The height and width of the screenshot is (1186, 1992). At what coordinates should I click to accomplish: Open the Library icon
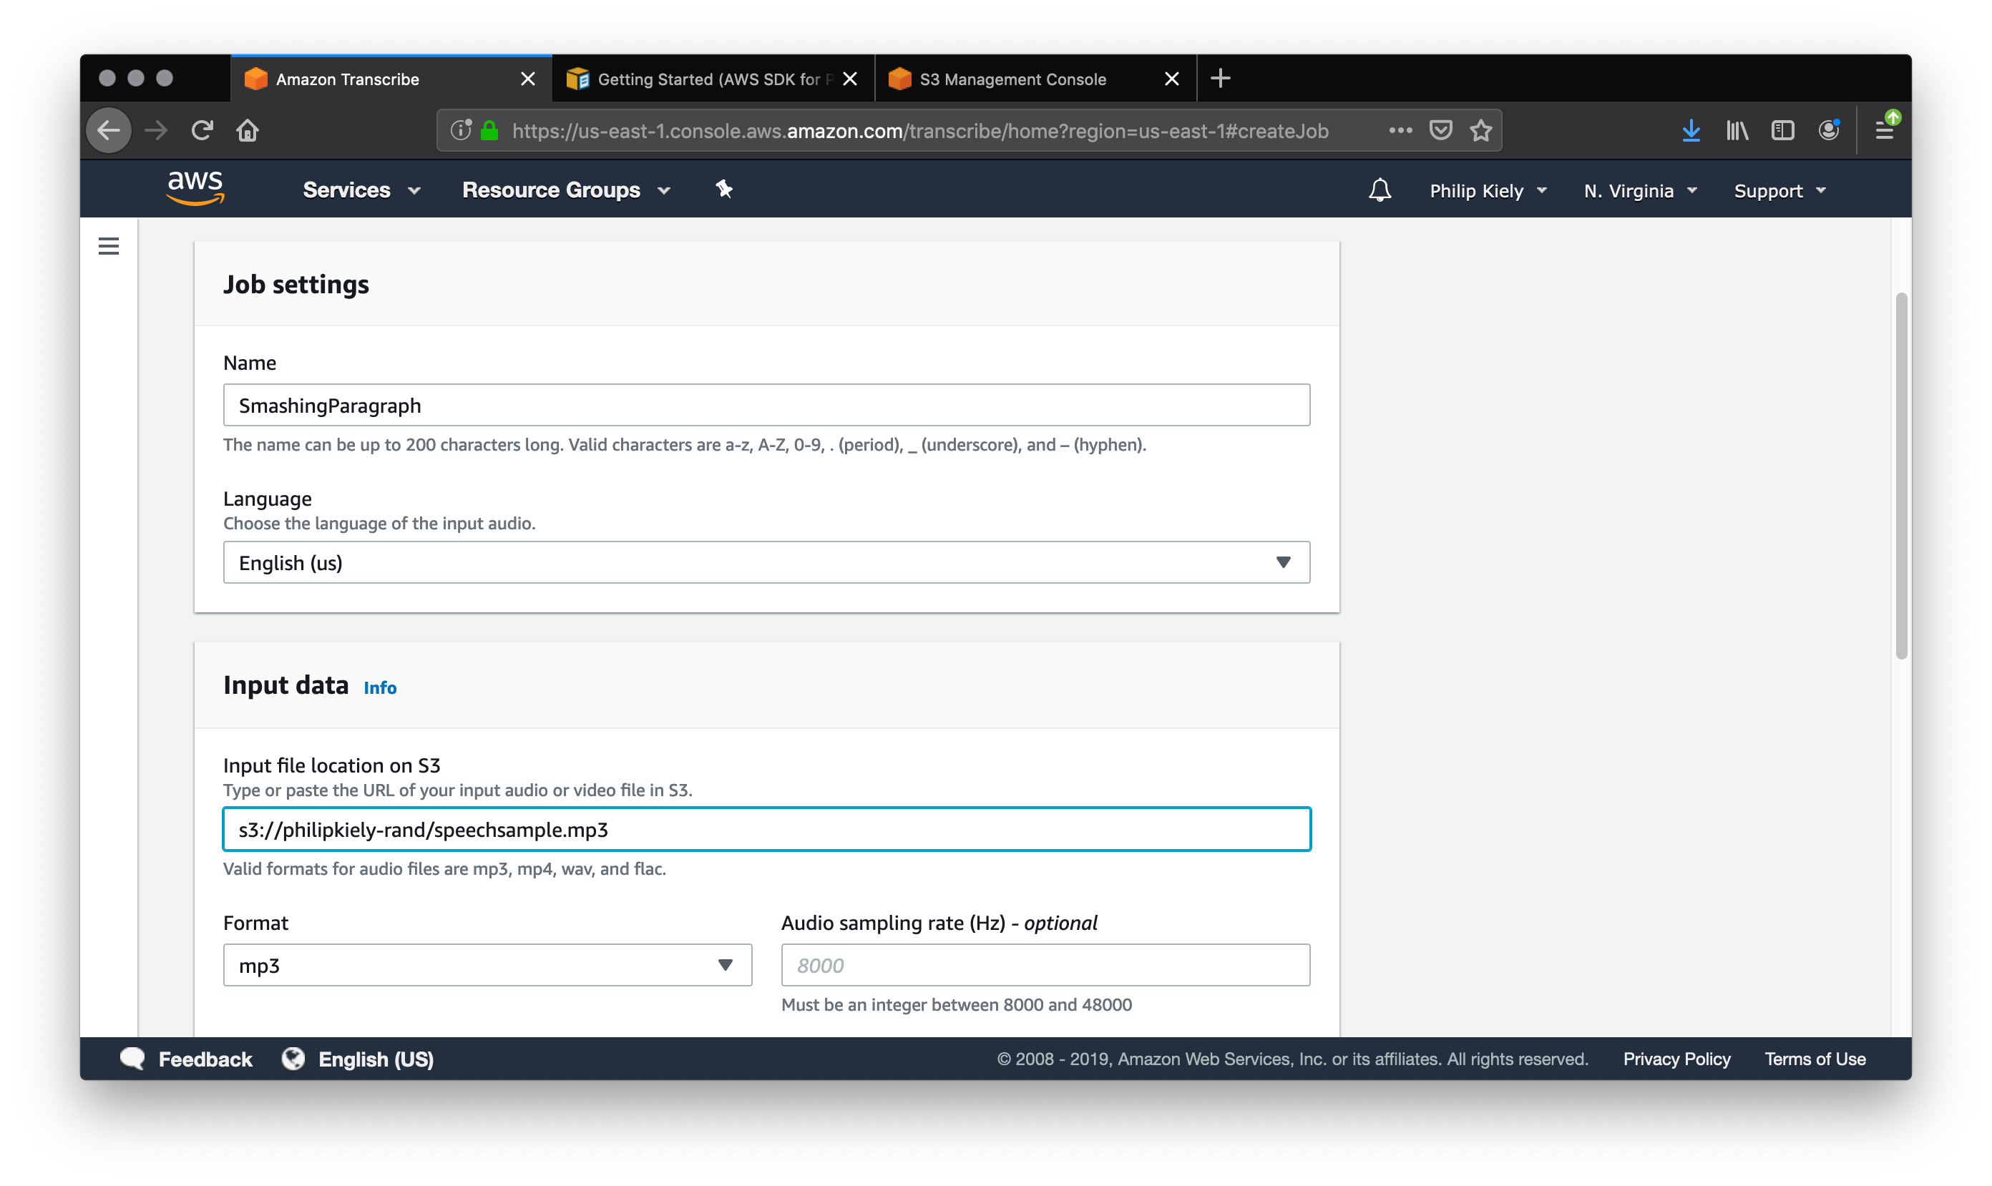(1737, 130)
